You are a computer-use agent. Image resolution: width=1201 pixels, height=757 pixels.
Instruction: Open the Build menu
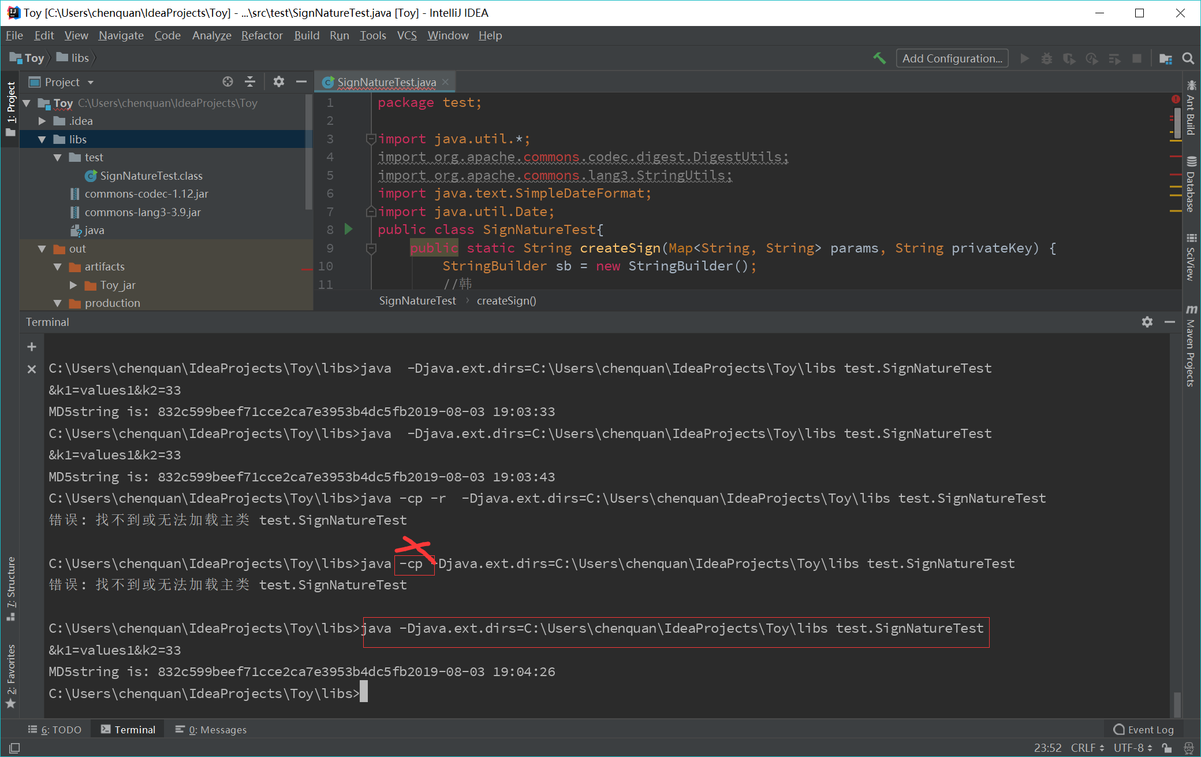(307, 35)
